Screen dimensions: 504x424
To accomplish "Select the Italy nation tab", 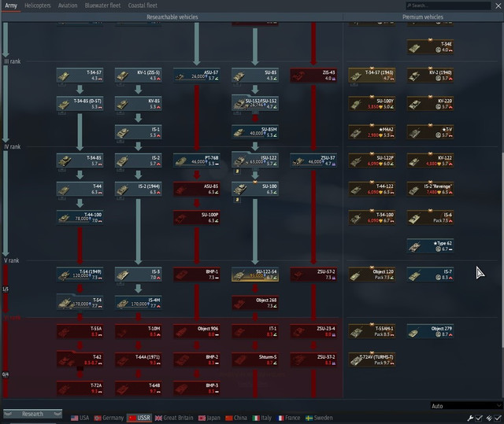I will click(x=262, y=418).
